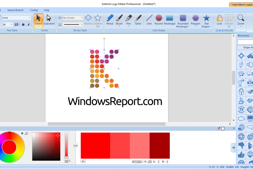
Task: Expand the Rounded Rectangle dropdown arrow
Action: [x=189, y=27]
